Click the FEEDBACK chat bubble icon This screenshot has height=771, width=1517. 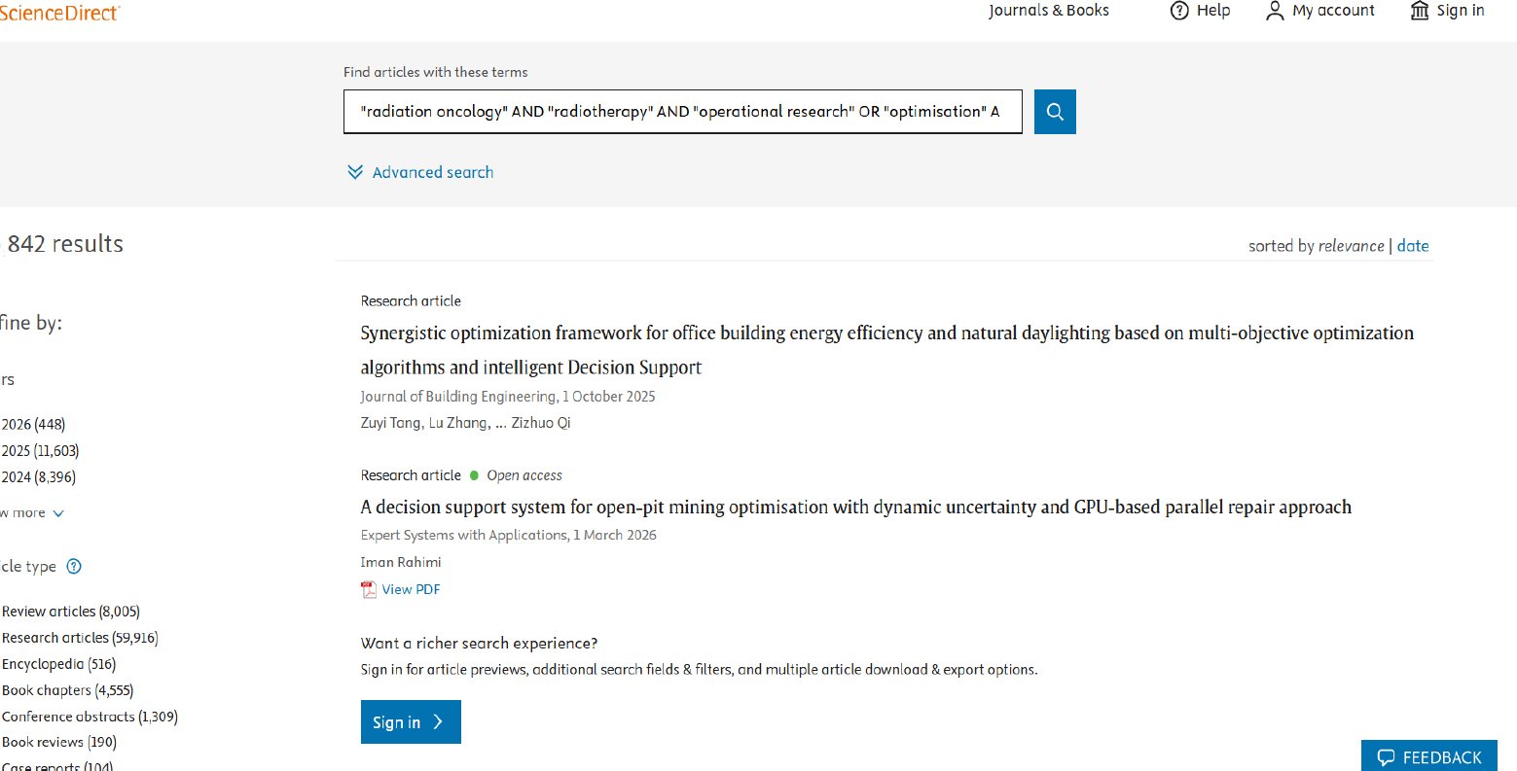(1386, 757)
